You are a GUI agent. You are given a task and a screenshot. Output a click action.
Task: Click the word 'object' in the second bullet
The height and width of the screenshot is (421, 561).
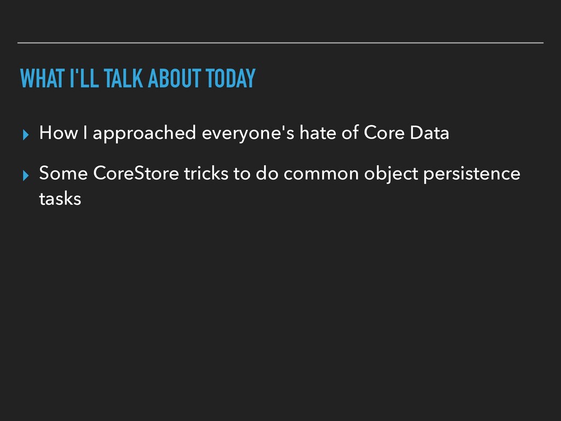(x=391, y=174)
